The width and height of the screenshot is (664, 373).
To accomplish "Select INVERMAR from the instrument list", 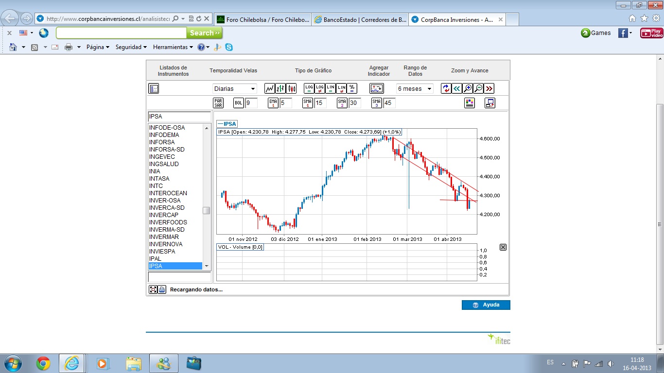I will [x=164, y=237].
